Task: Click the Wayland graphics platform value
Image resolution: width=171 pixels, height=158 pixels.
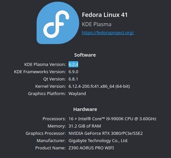Action: tap(77, 94)
